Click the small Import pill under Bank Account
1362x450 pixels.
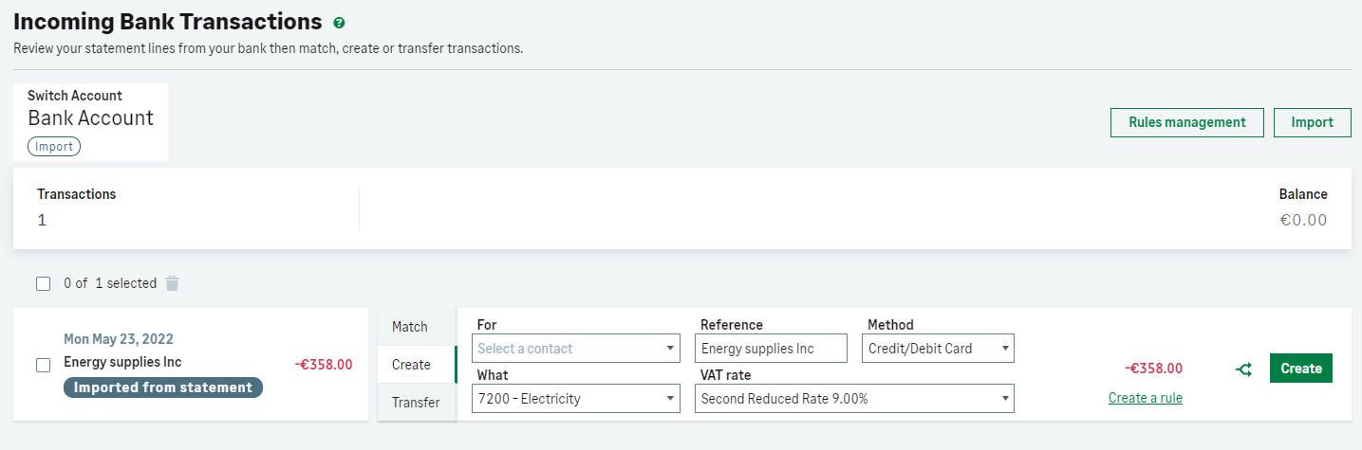tap(54, 147)
